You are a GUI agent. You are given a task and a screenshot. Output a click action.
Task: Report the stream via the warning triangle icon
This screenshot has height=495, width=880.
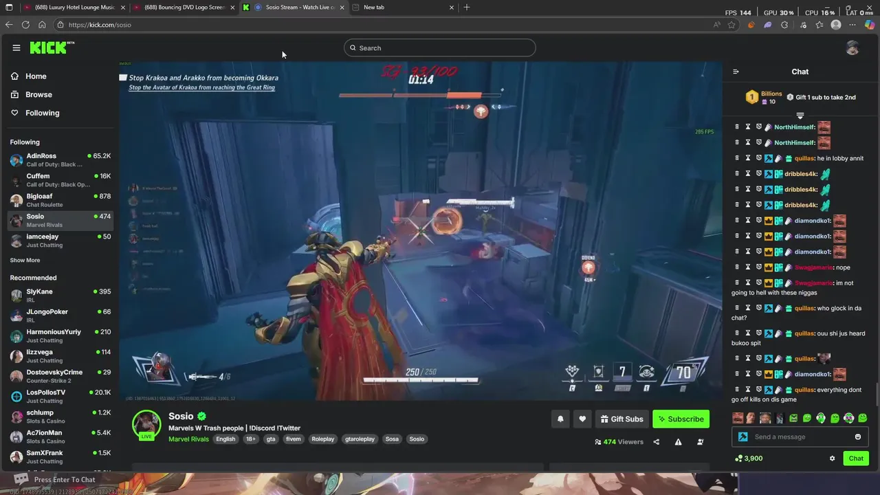(x=678, y=442)
